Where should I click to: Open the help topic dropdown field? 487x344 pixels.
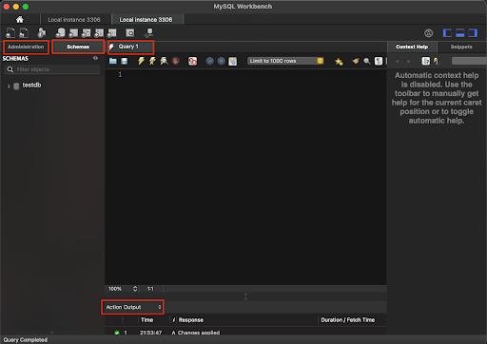[469, 61]
